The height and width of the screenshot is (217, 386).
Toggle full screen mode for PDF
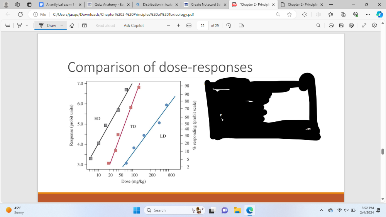point(363,25)
